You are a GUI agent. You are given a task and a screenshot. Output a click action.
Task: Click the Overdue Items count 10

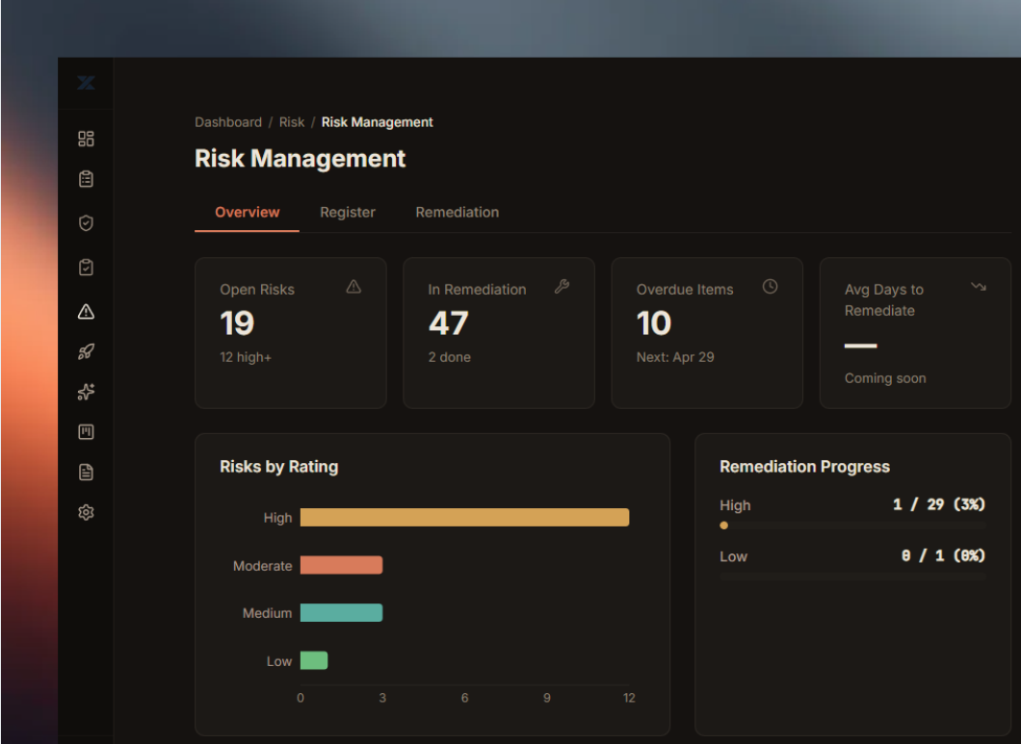[x=654, y=322]
